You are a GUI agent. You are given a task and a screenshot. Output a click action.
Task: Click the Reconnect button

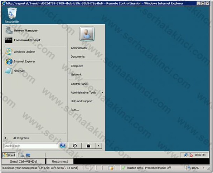click(x=60, y=162)
